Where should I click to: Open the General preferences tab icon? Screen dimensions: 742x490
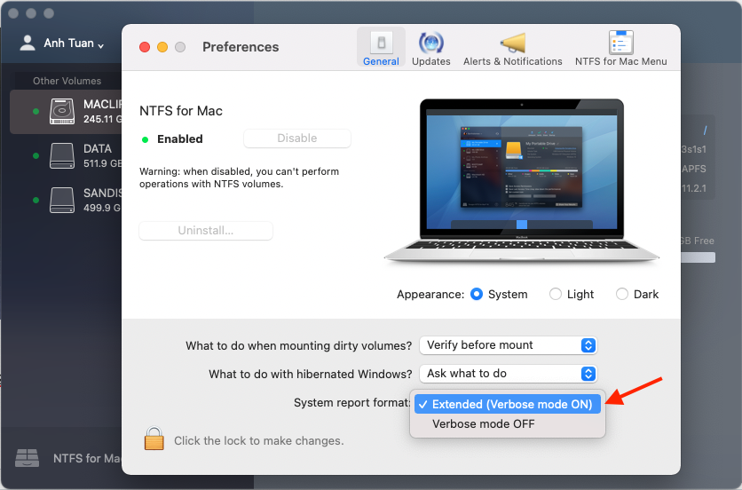click(x=381, y=43)
